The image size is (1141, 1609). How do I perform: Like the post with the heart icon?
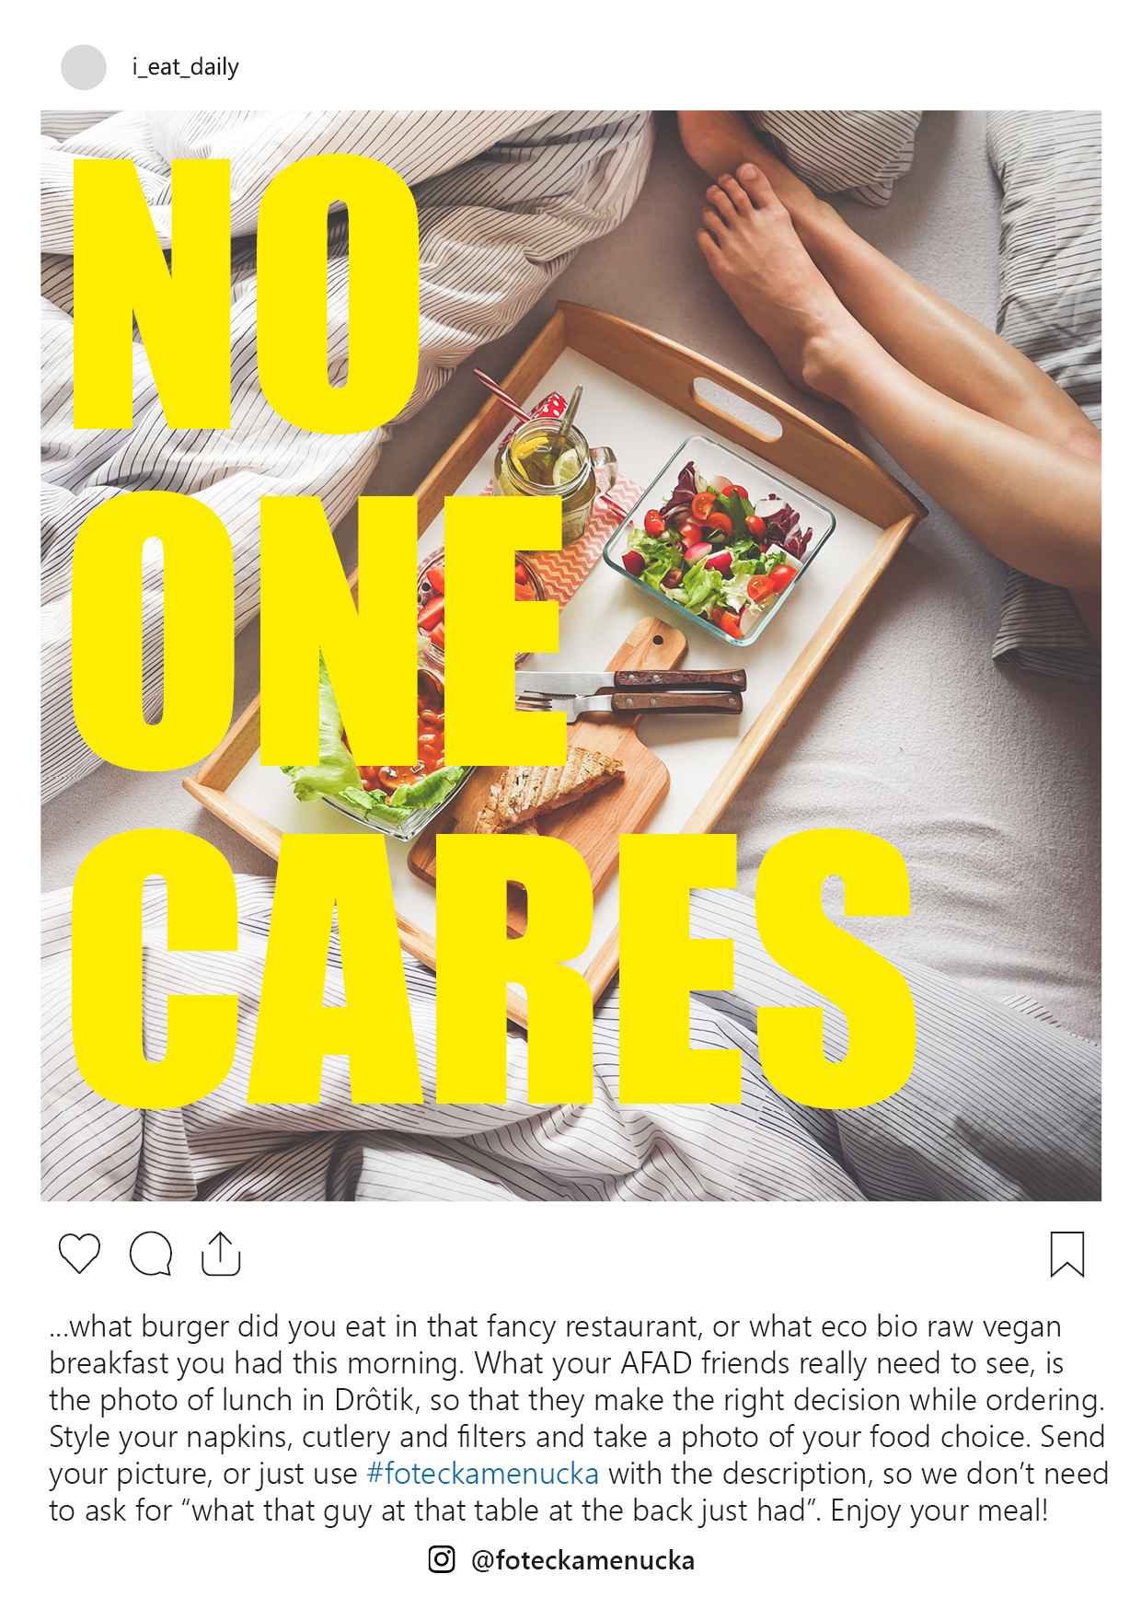click(x=79, y=1254)
